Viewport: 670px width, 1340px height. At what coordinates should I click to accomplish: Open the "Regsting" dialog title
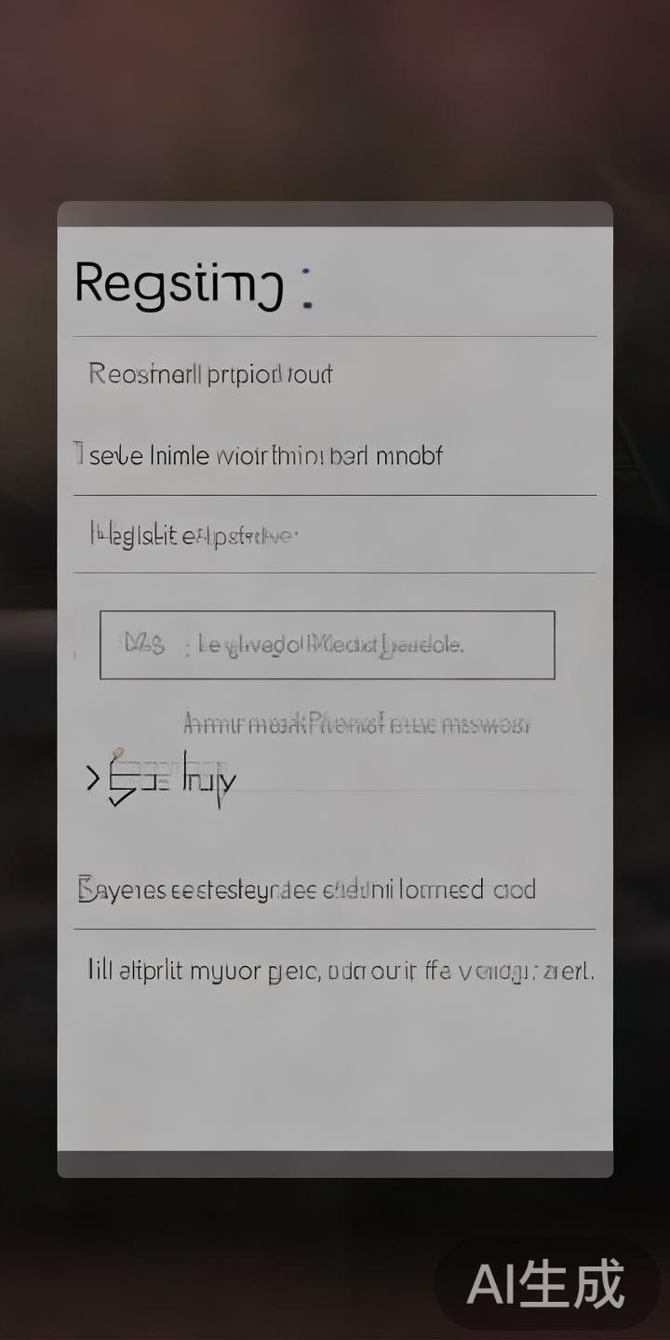180,283
